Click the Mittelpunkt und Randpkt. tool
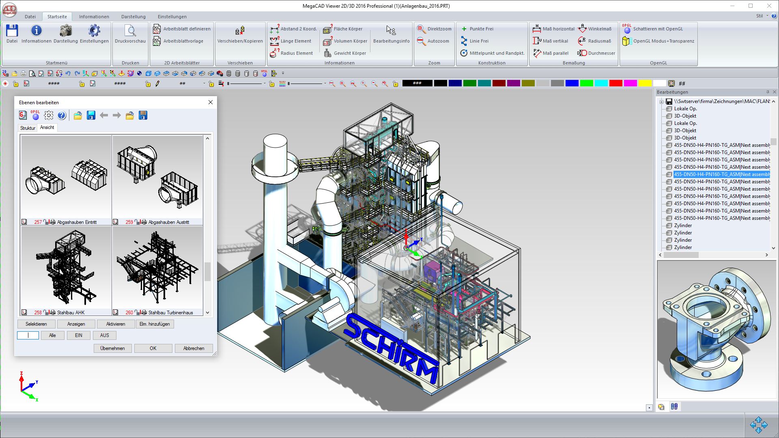Screen dimensions: 779x438 tap(493, 53)
